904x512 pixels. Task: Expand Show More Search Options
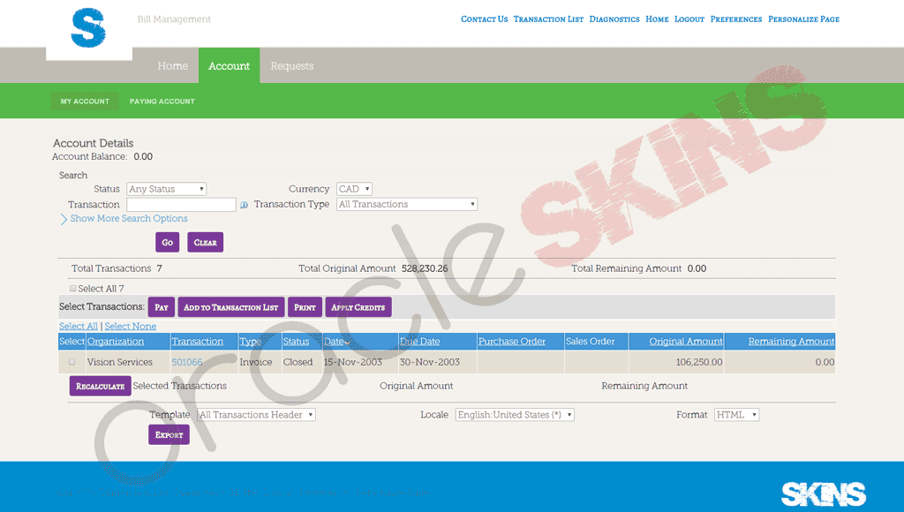coord(128,219)
